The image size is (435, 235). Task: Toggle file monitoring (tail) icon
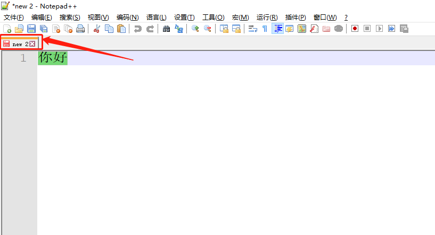[339, 29]
